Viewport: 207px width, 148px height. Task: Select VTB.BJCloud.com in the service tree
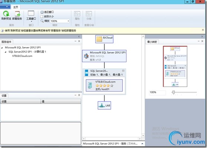pyautogui.click(x=22, y=56)
